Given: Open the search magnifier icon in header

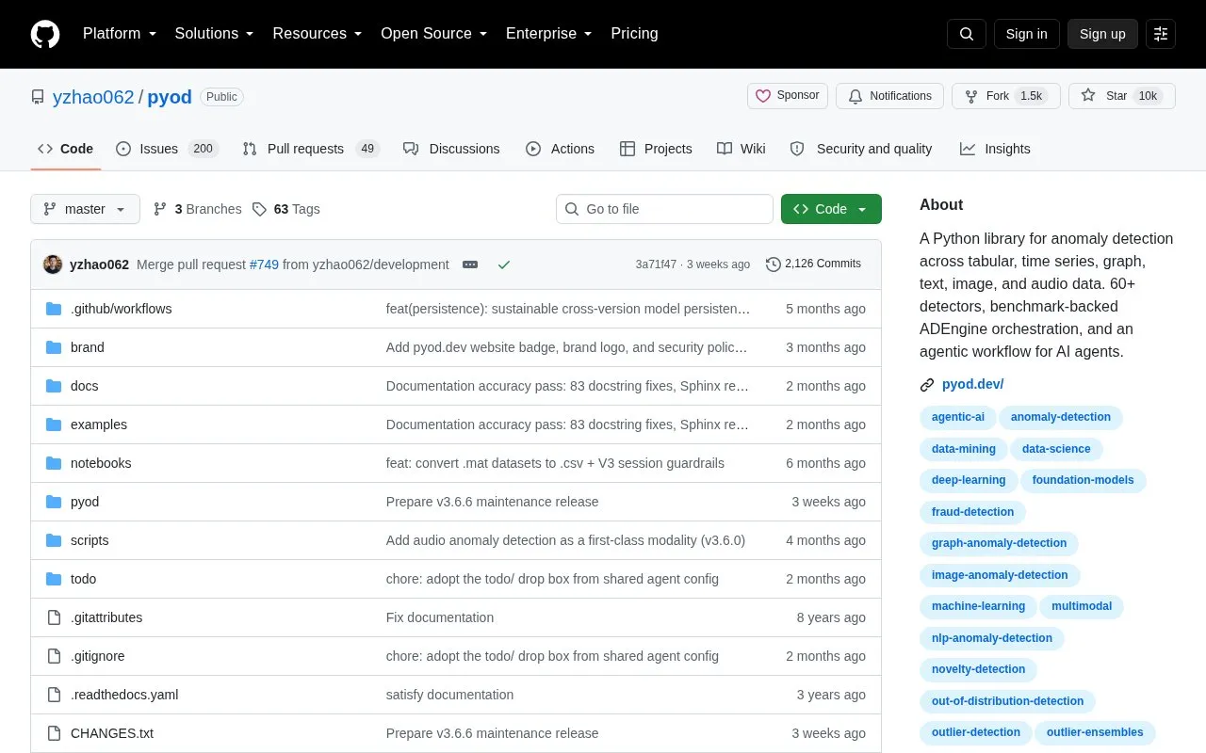Looking at the screenshot, I should click(967, 34).
